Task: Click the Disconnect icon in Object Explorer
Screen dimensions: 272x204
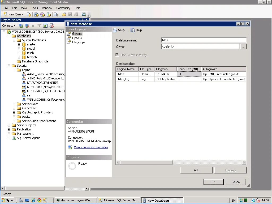Action: [27, 26]
